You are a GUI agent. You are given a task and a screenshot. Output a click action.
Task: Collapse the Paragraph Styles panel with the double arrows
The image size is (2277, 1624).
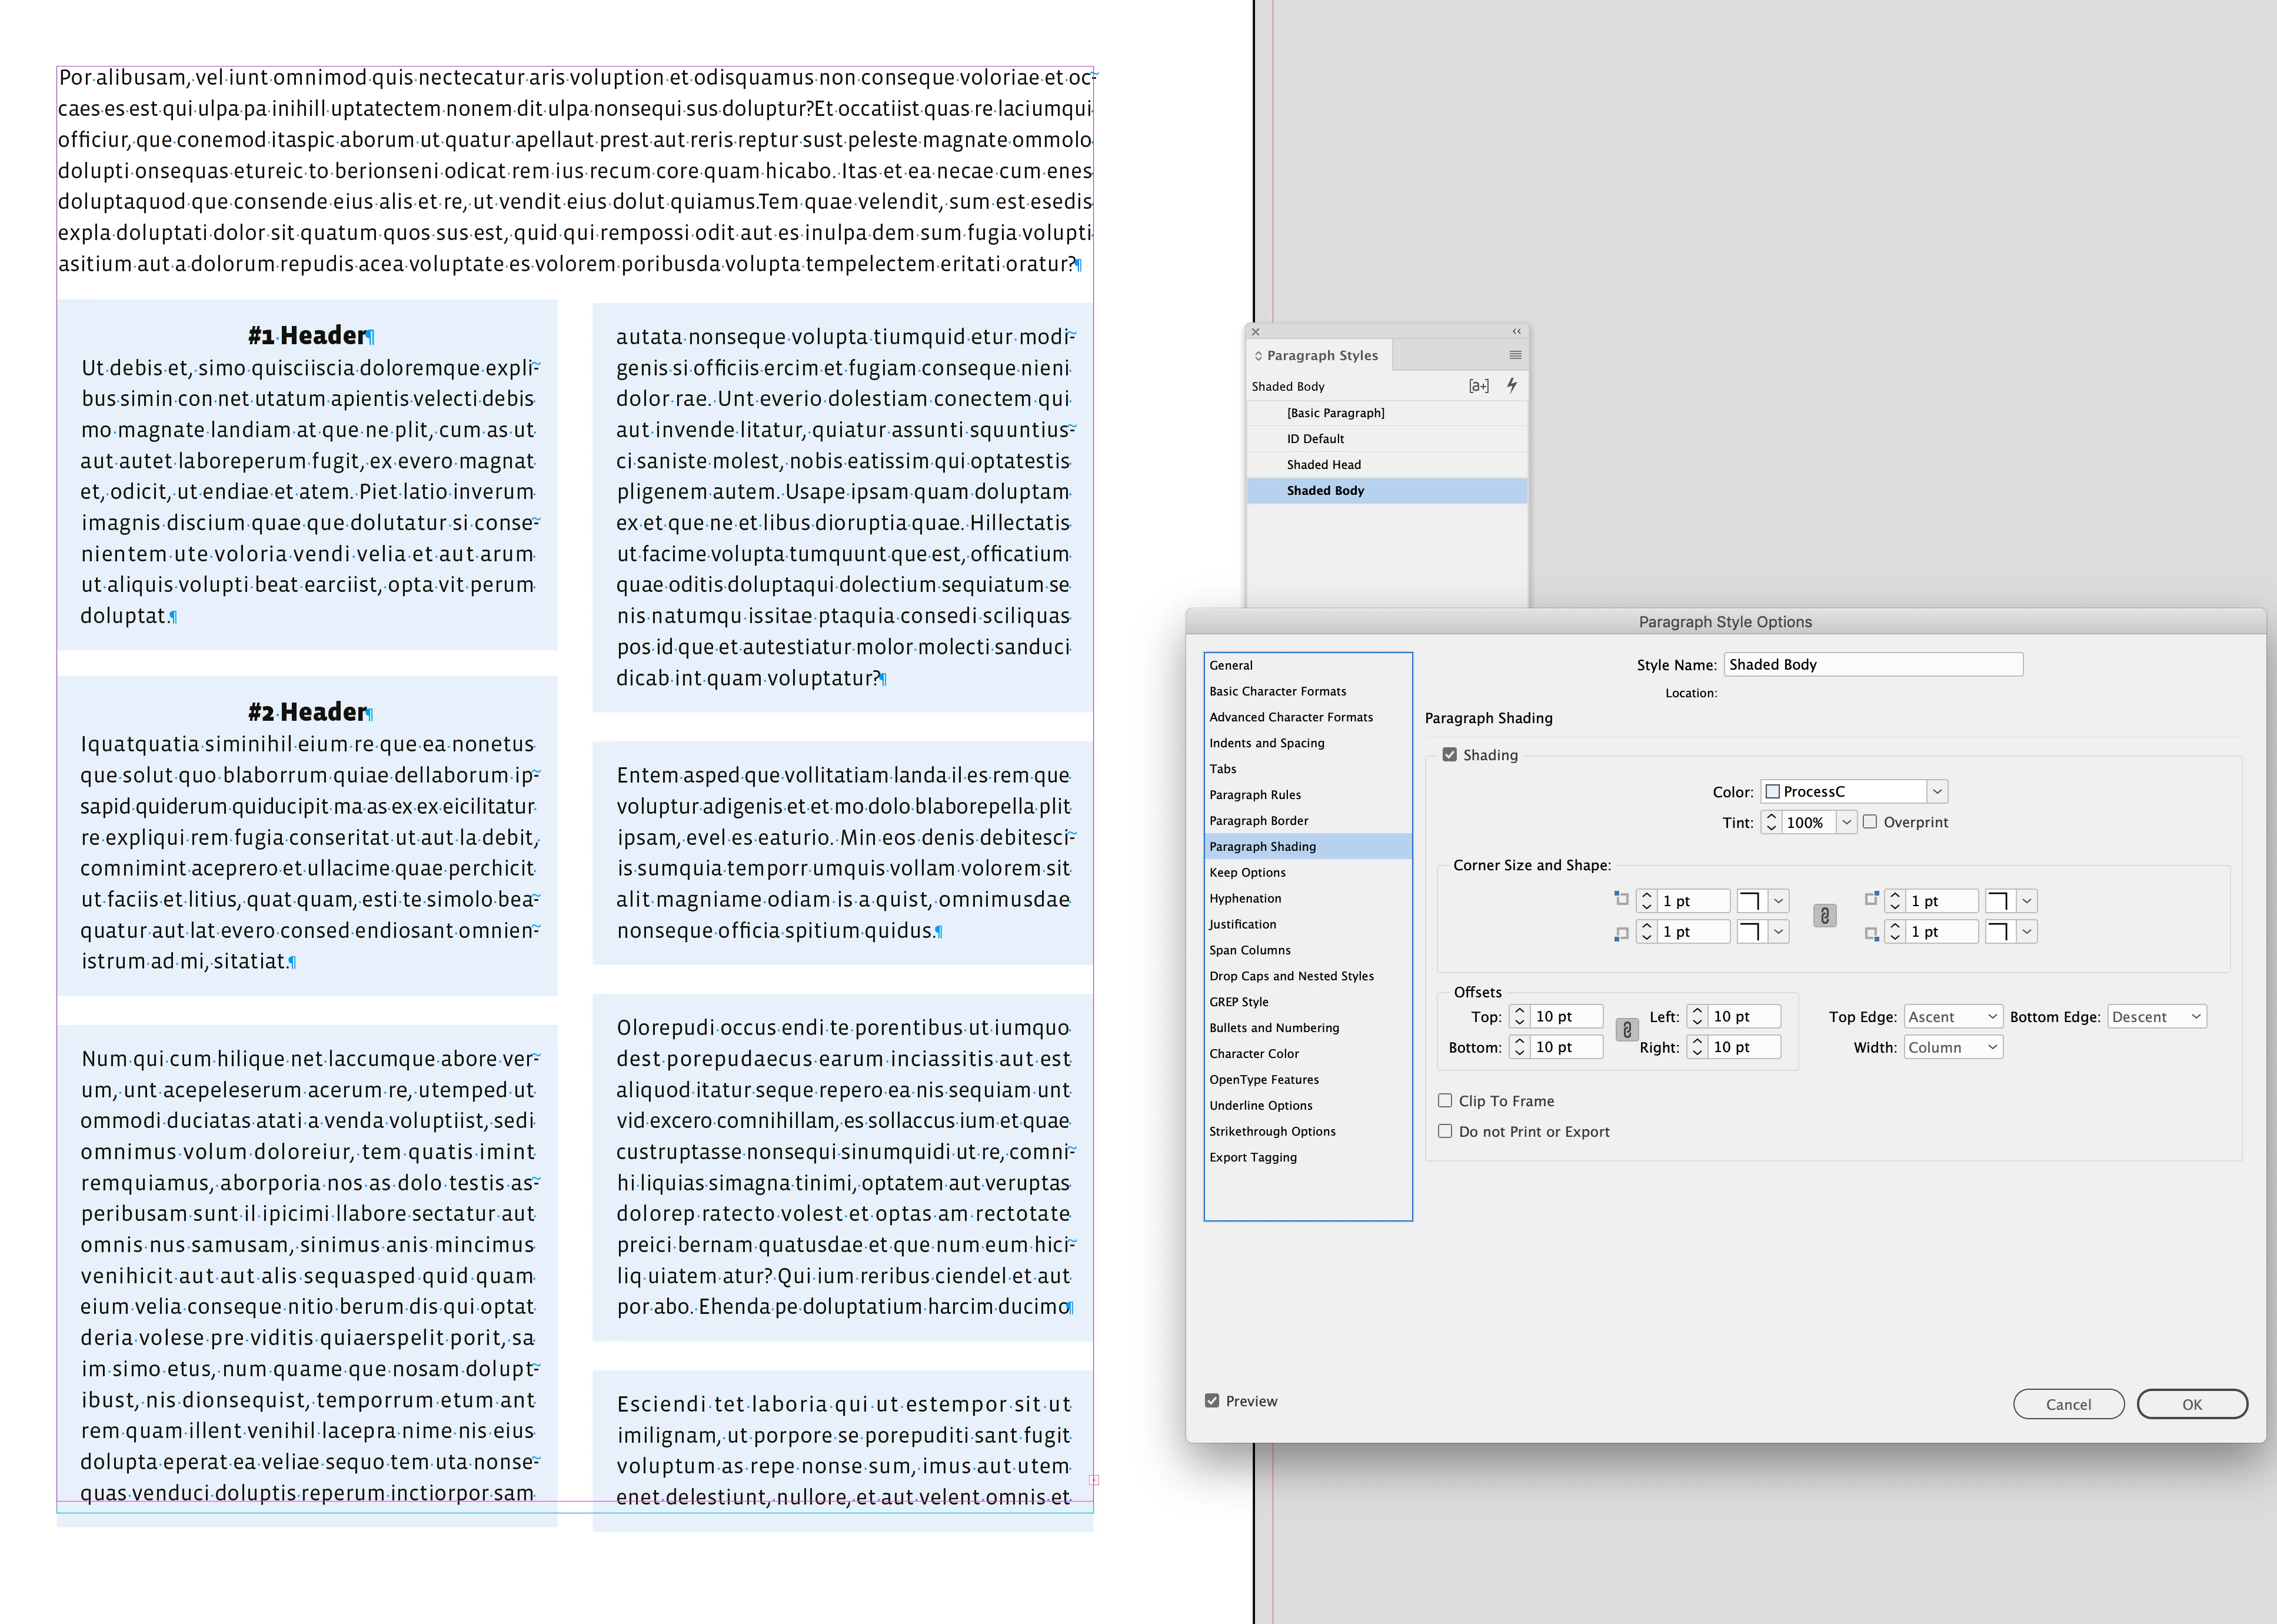tap(1516, 331)
